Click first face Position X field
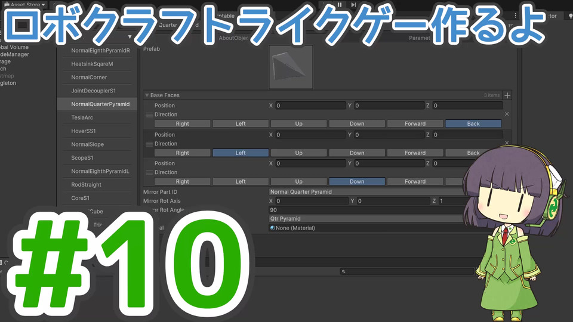Viewport: 573px width, 322px height. [x=310, y=106]
